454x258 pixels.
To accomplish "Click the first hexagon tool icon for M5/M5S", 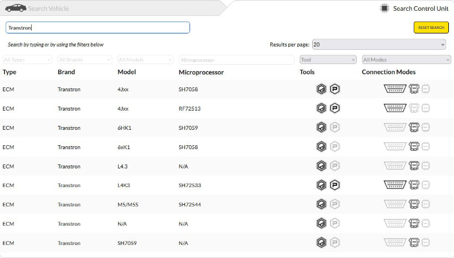I will click(x=322, y=205).
